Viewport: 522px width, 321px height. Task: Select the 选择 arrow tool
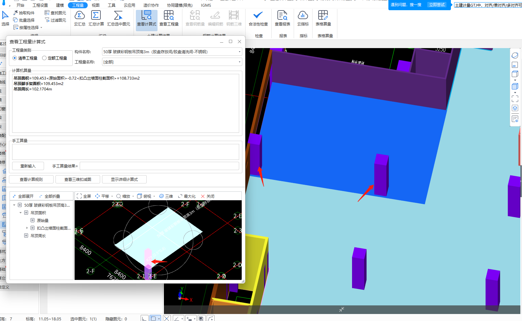5,18
